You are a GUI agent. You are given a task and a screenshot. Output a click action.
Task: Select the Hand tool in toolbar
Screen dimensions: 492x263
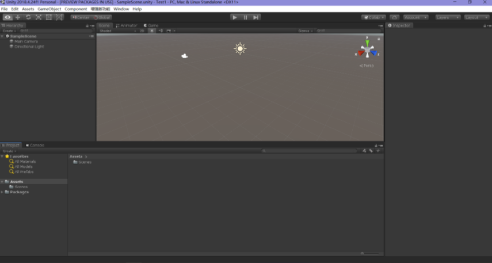pyautogui.click(x=7, y=17)
